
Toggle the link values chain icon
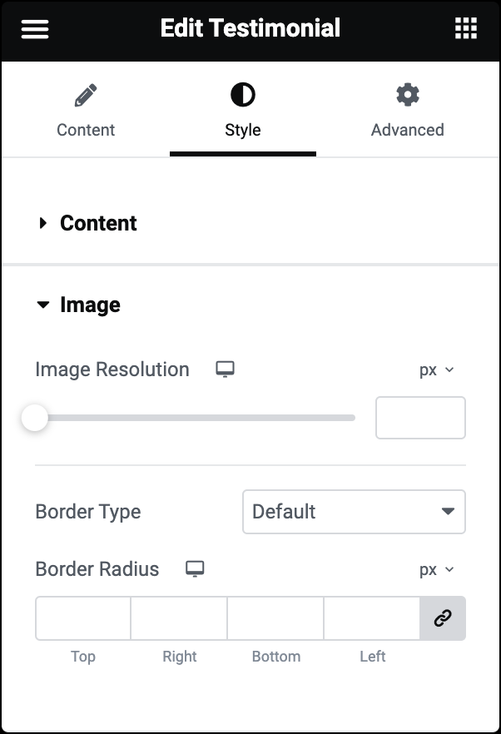click(443, 617)
